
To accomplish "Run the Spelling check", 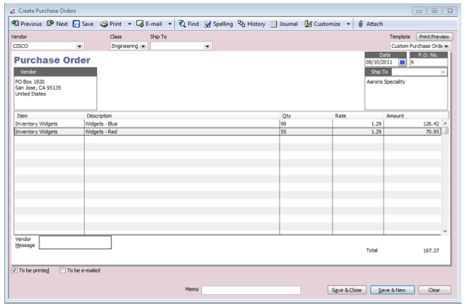I will pos(218,24).
